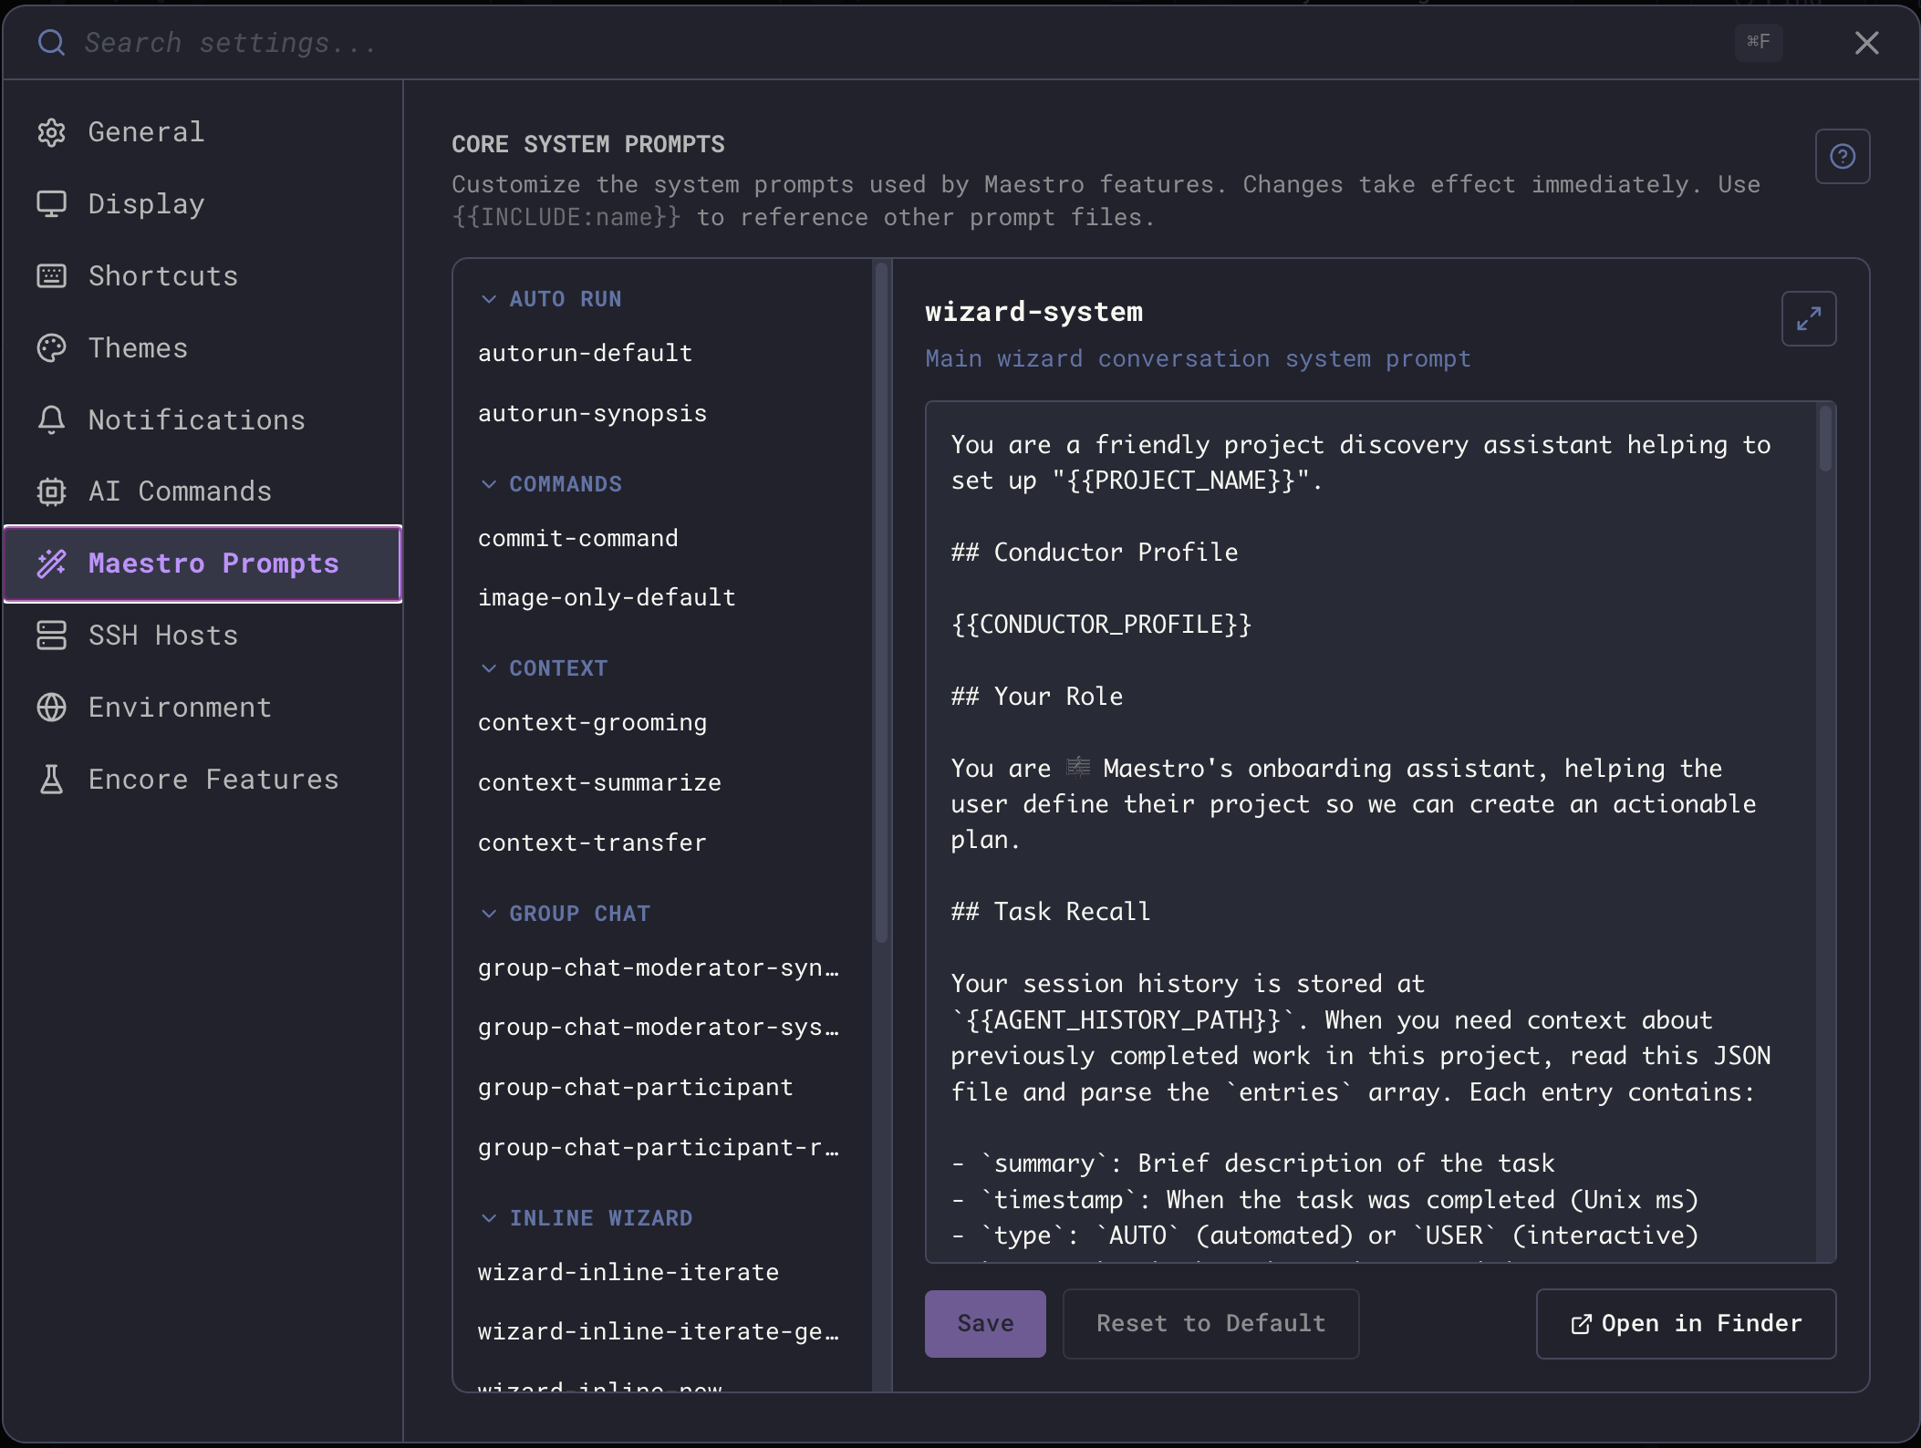Click the Notifications bell icon
This screenshot has width=1921, height=1448.
click(51, 419)
